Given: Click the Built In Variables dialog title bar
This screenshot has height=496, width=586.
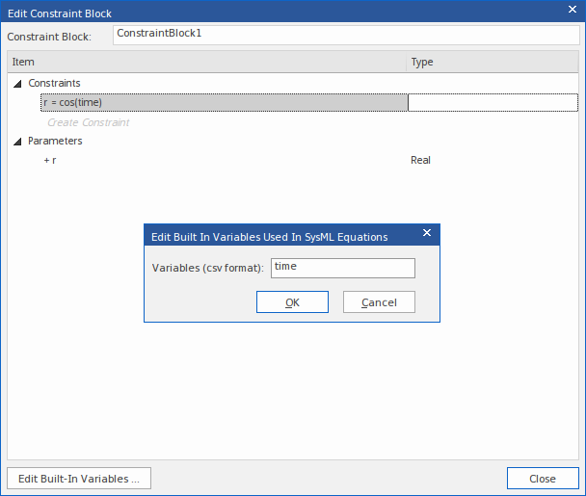Looking at the screenshot, I should pos(270,235).
